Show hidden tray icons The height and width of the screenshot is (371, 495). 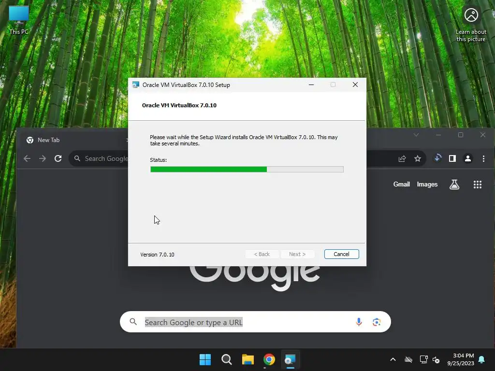click(393, 359)
